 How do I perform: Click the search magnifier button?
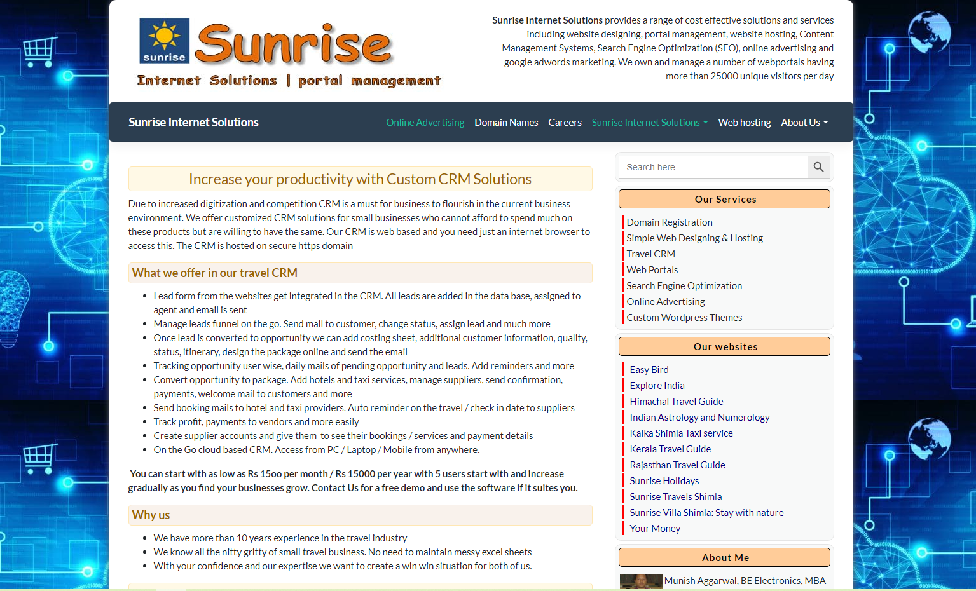click(819, 167)
